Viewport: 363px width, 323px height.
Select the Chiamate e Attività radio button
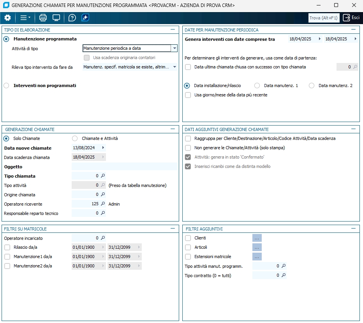click(75, 138)
